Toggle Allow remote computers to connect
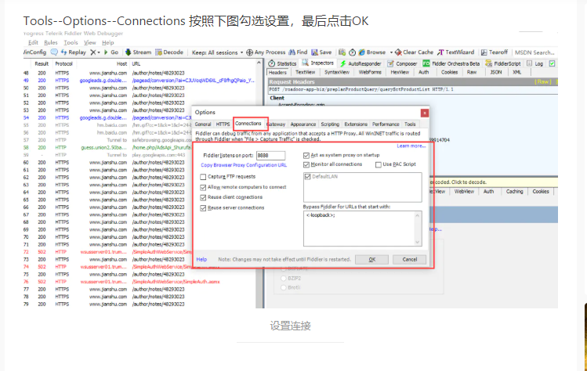The image size is (587, 371). point(203,187)
